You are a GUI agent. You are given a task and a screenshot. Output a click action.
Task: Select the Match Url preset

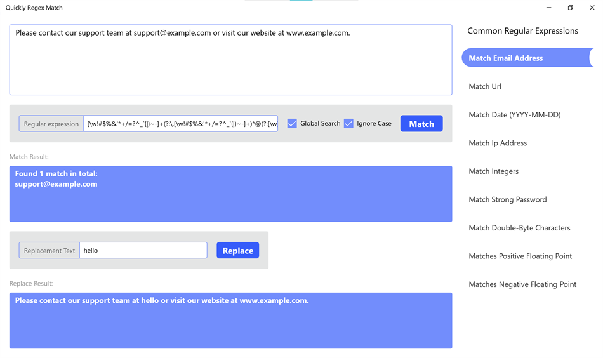coord(484,86)
